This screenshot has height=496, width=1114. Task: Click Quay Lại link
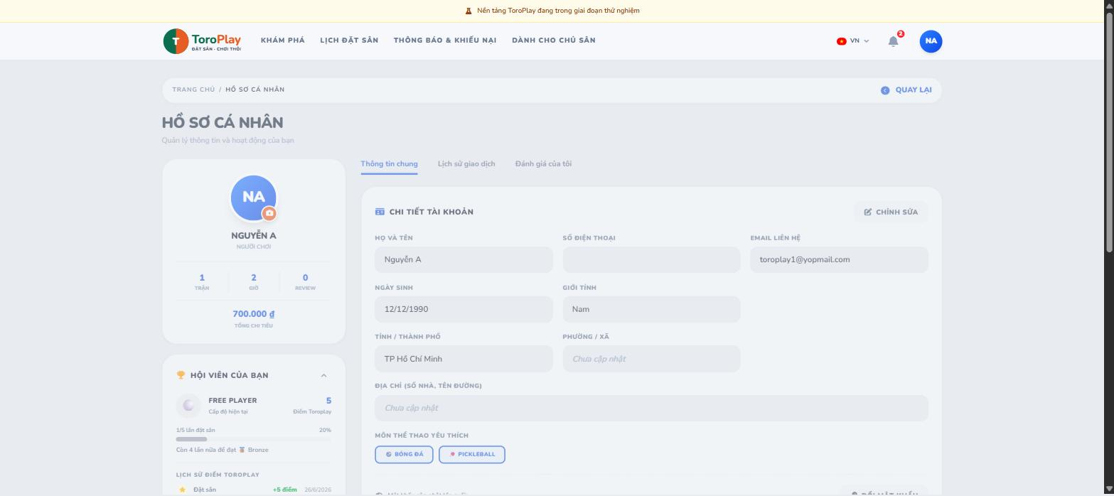[906, 90]
